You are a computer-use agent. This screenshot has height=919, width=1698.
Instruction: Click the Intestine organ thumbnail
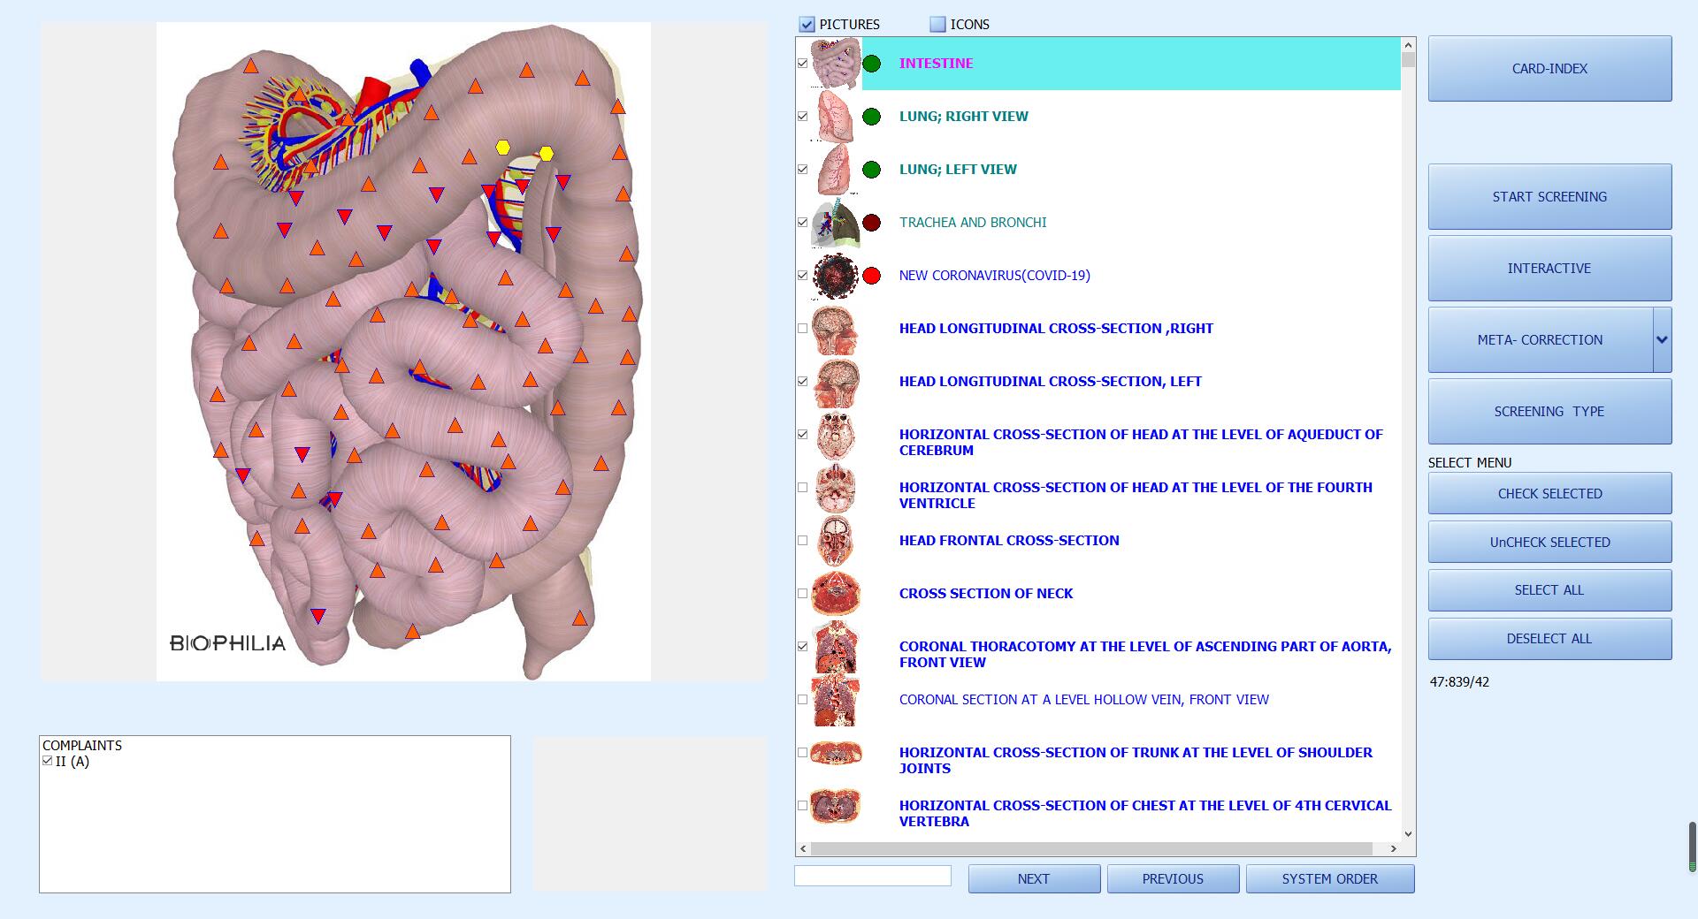click(x=836, y=64)
